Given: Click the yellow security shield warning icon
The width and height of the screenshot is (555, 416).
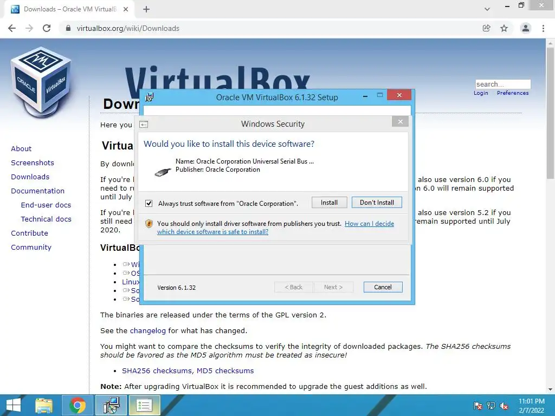Looking at the screenshot, I should (x=149, y=224).
